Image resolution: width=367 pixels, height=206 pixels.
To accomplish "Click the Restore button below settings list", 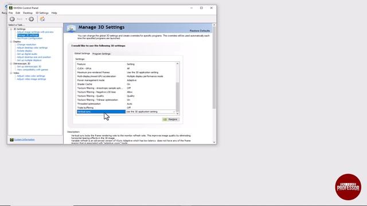I will pos(171,120).
